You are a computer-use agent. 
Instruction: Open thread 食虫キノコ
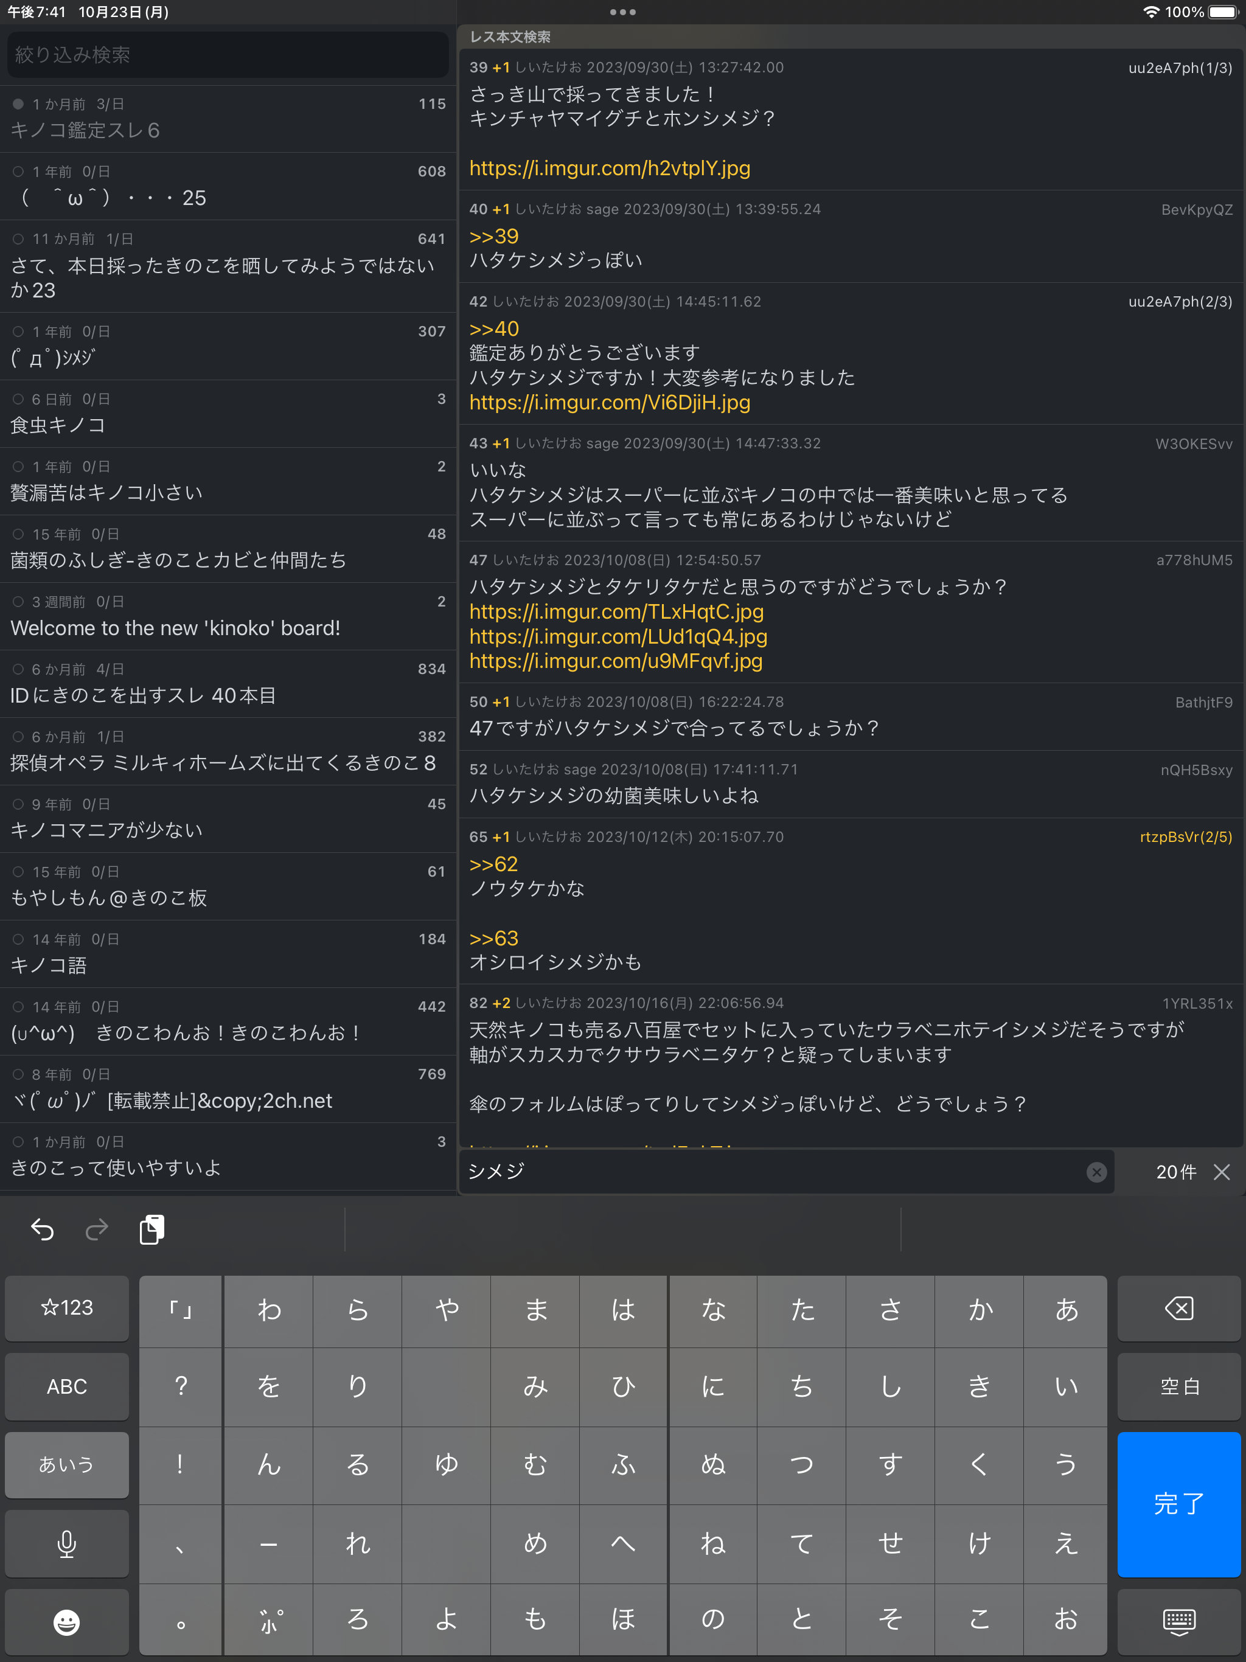click(x=228, y=414)
